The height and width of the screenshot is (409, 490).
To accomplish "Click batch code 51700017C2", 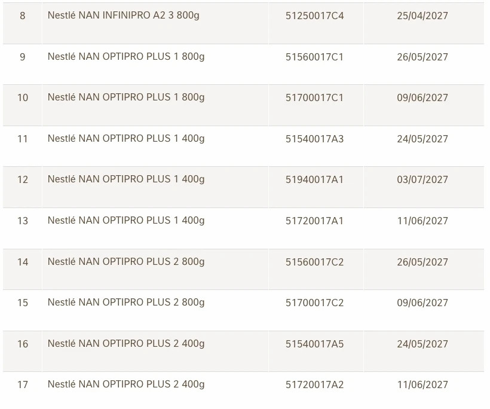I will click(x=314, y=303).
